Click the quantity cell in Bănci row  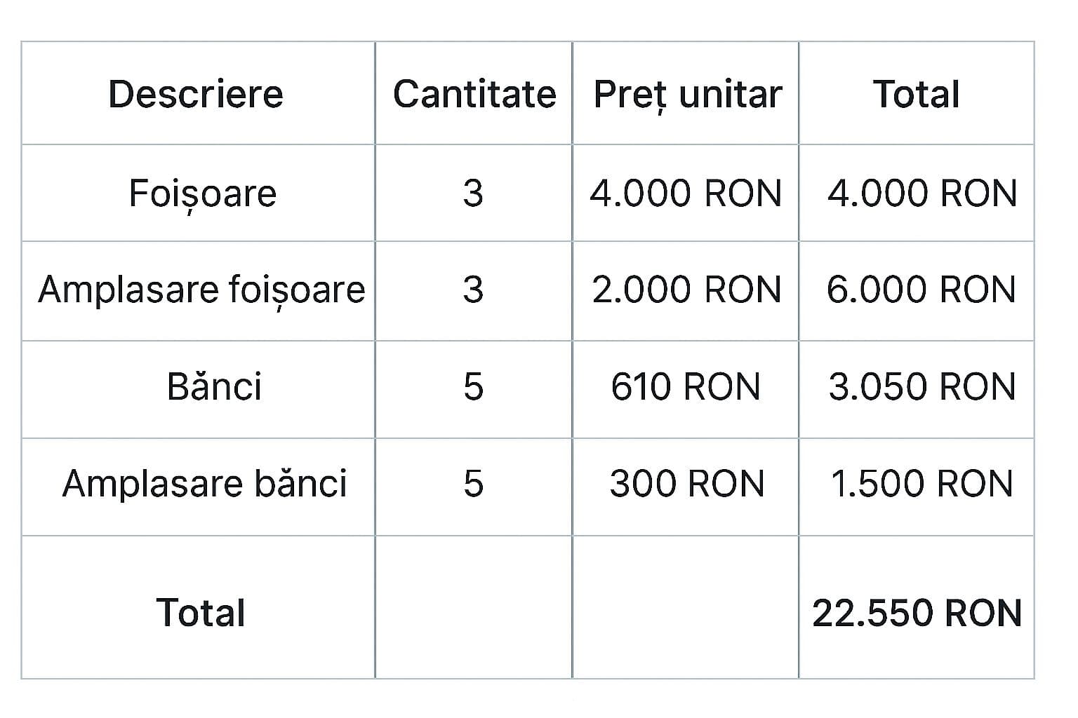point(474,387)
